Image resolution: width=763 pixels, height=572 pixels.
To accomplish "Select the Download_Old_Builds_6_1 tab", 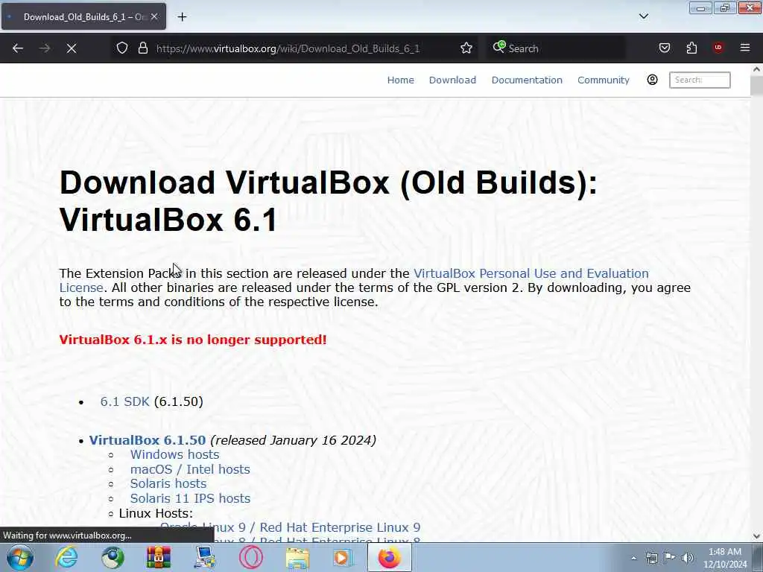I will click(83, 16).
